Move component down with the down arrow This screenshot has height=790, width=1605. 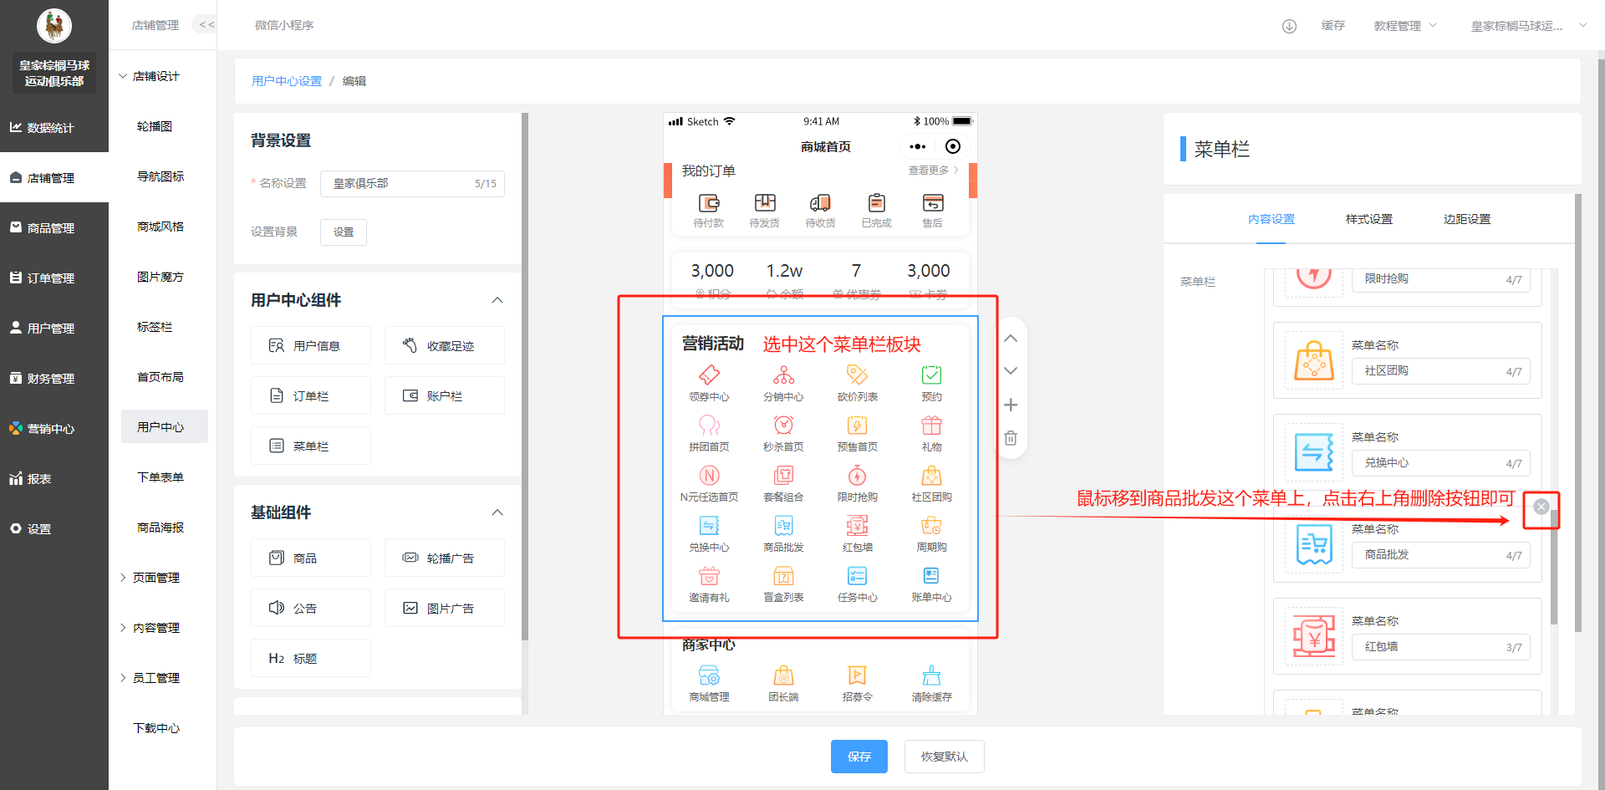pyautogui.click(x=1011, y=371)
